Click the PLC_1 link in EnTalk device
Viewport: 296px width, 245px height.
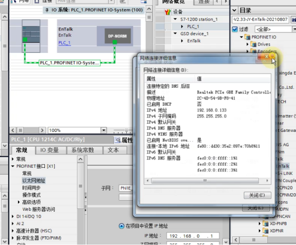(x=64, y=43)
